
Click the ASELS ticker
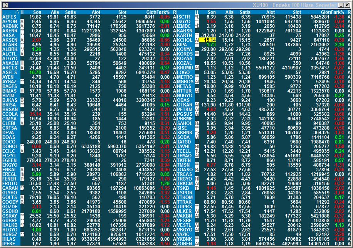click(10, 73)
